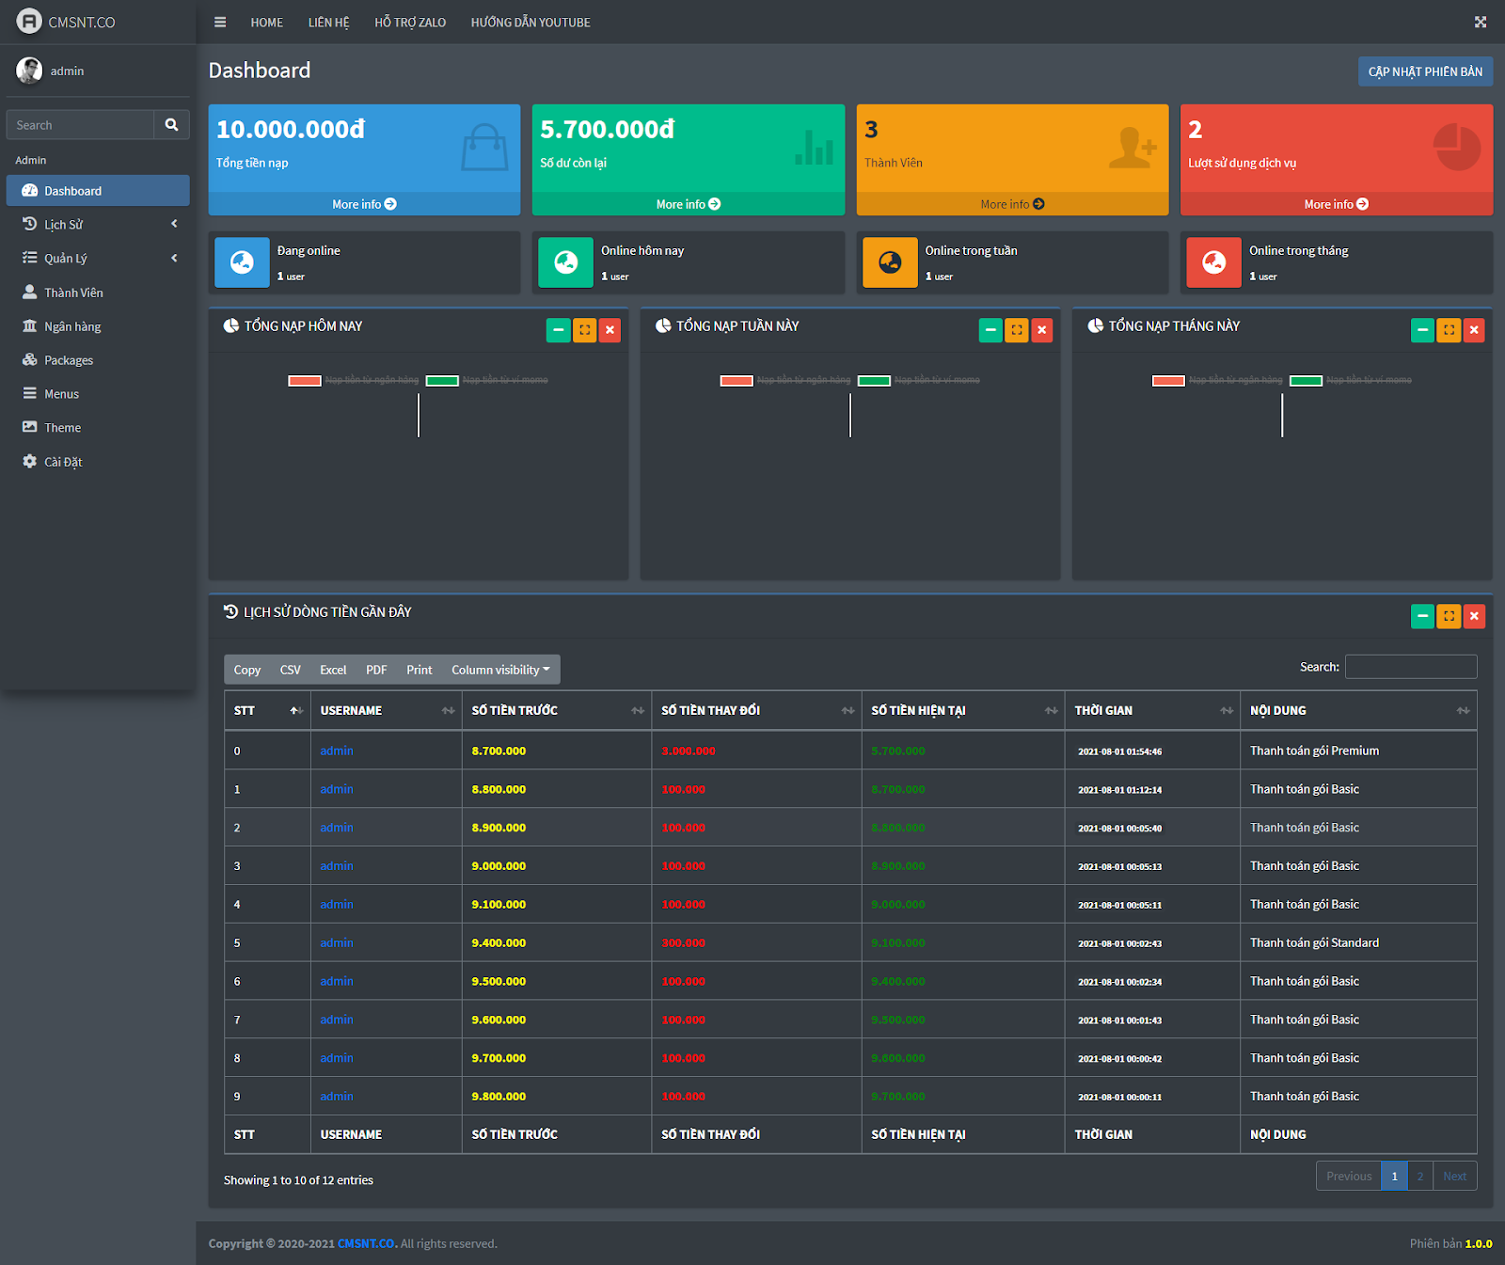Screen dimensions: 1505x1265
Task: Toggle momo deposit legend in Hôm nay chart
Action: pos(487,380)
